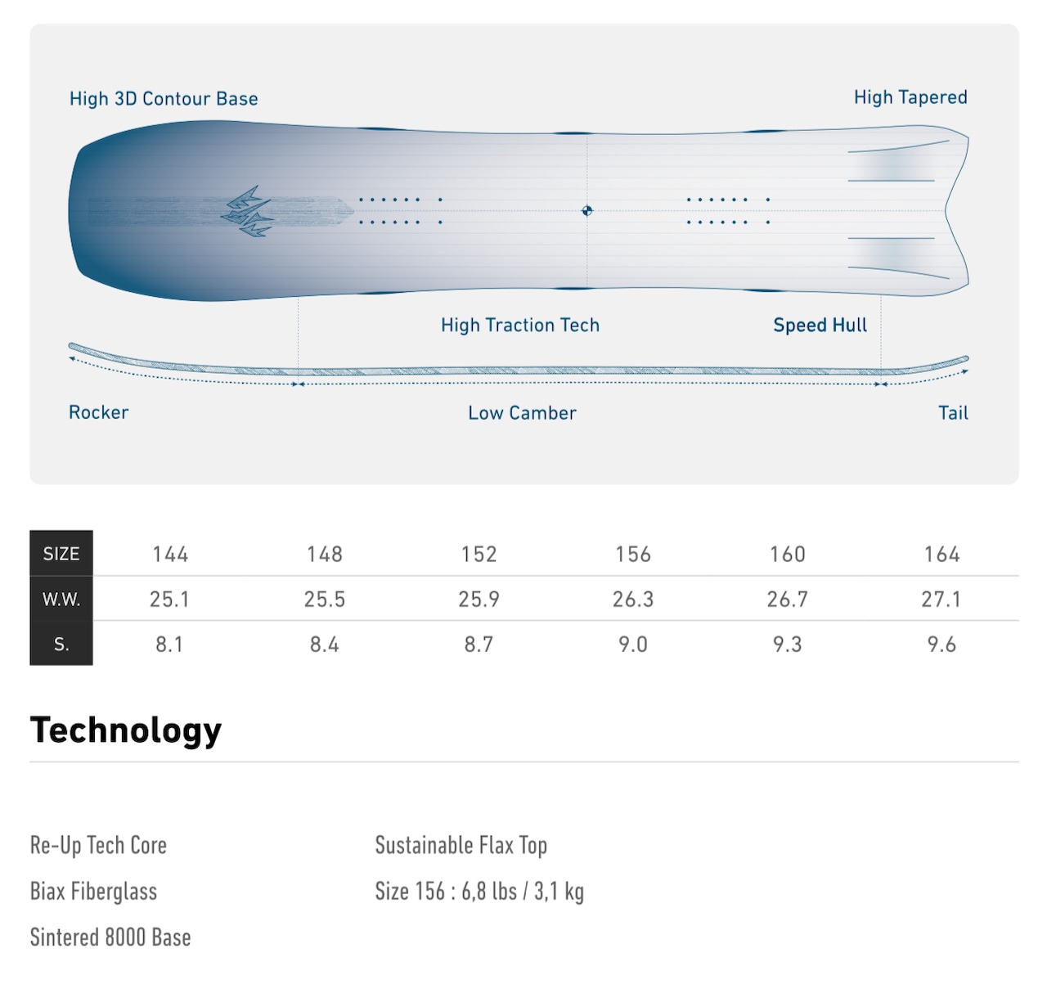Click the Rocker profile label

click(98, 412)
